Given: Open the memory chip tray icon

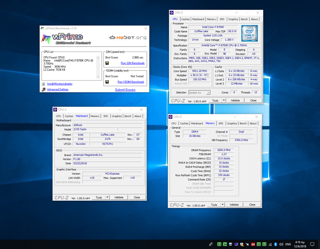Looking at the screenshot, I should point(231,244).
